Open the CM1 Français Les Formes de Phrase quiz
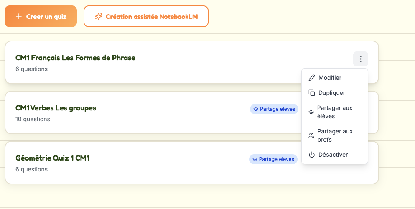Image resolution: width=415 pixels, height=209 pixels. [x=75, y=58]
